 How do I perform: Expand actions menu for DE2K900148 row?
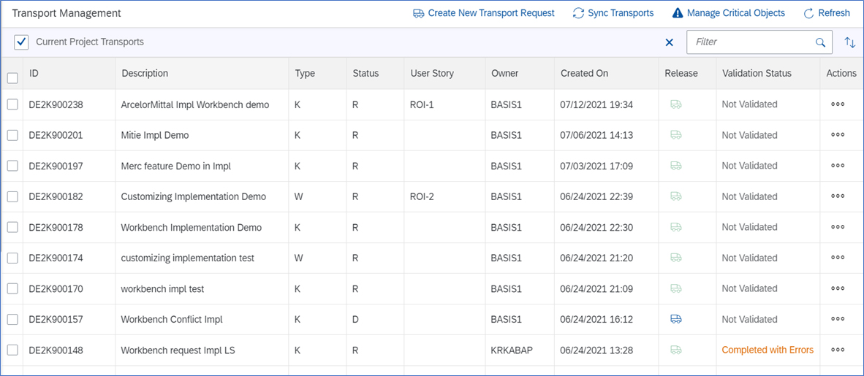pyautogui.click(x=838, y=350)
